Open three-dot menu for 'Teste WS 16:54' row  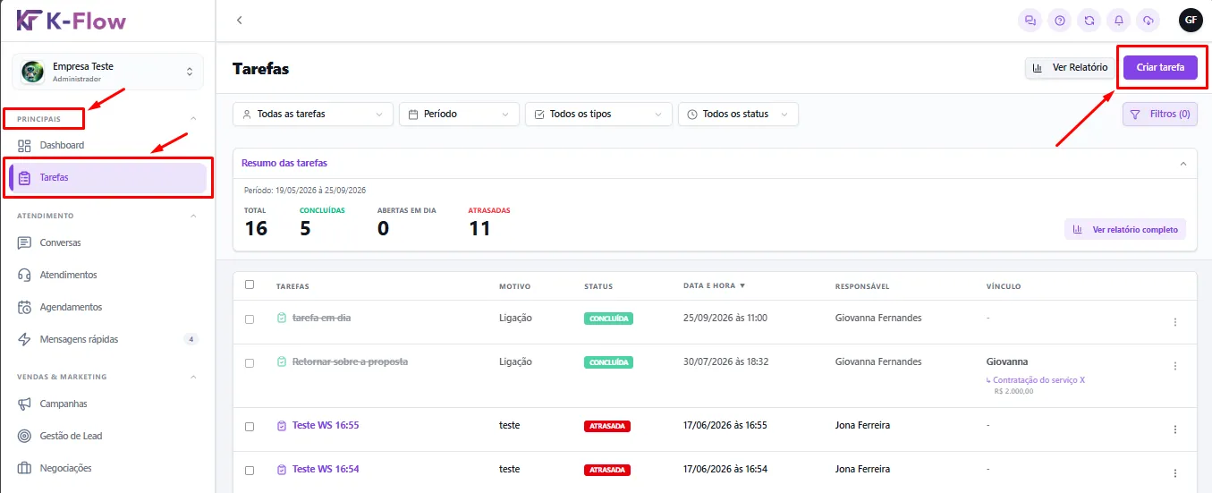click(1175, 473)
